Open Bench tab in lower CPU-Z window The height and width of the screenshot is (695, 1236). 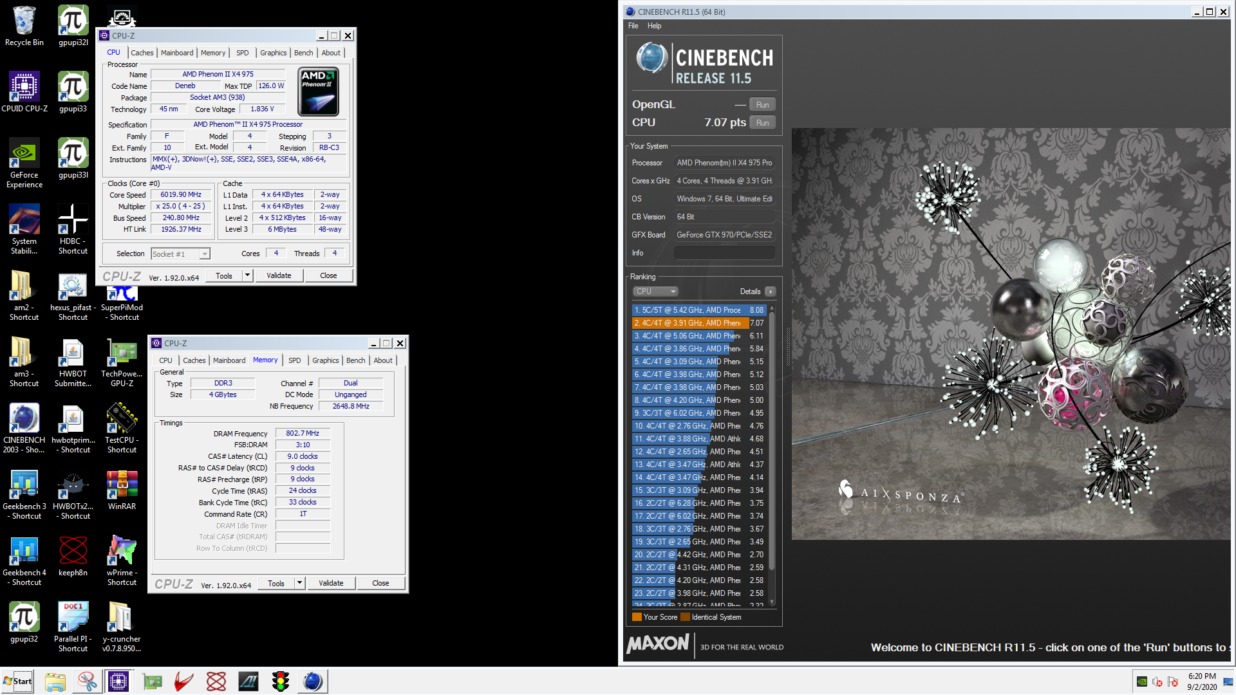[355, 360]
